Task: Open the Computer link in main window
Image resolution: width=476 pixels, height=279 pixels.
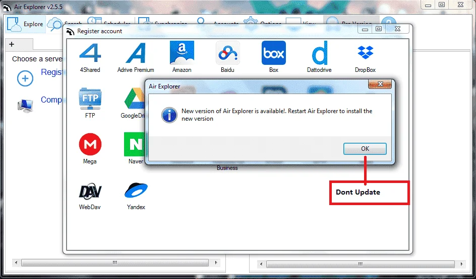Action: pos(51,100)
